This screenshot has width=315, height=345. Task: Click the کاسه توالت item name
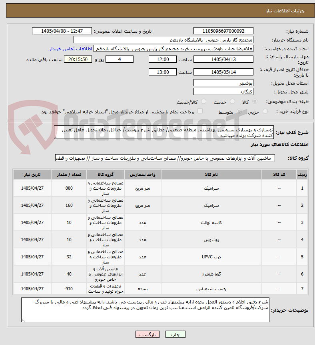click(x=211, y=223)
